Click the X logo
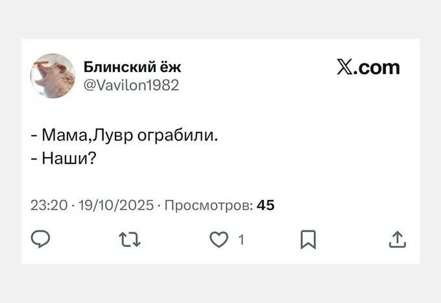Image resolution: width=441 pixels, height=303 pixels. pos(344,67)
